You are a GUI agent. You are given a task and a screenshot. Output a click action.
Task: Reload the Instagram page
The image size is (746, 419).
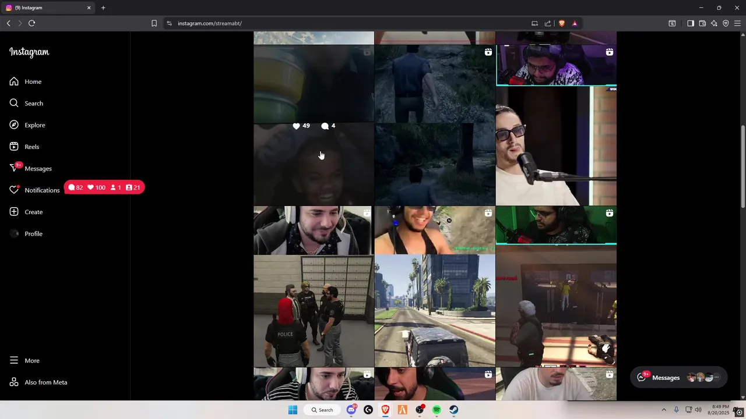point(31,23)
